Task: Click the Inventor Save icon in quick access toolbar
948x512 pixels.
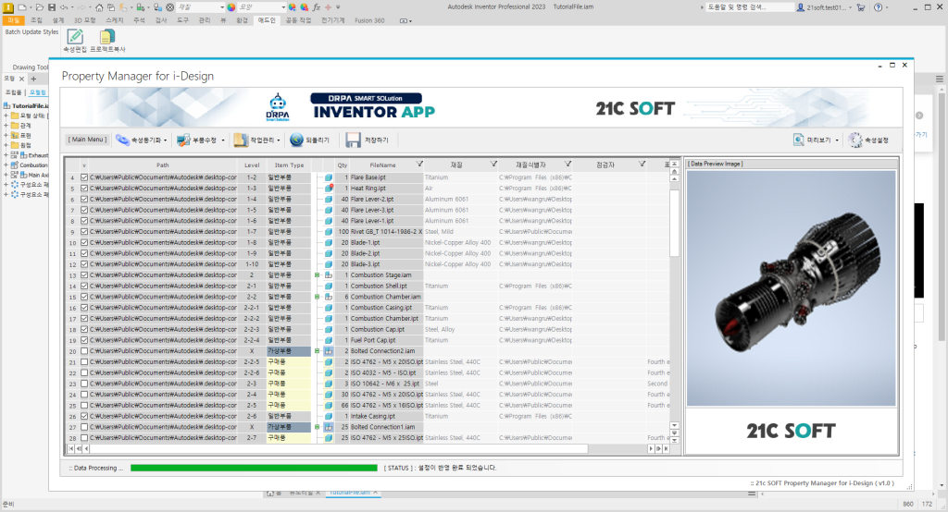Action: [52, 7]
